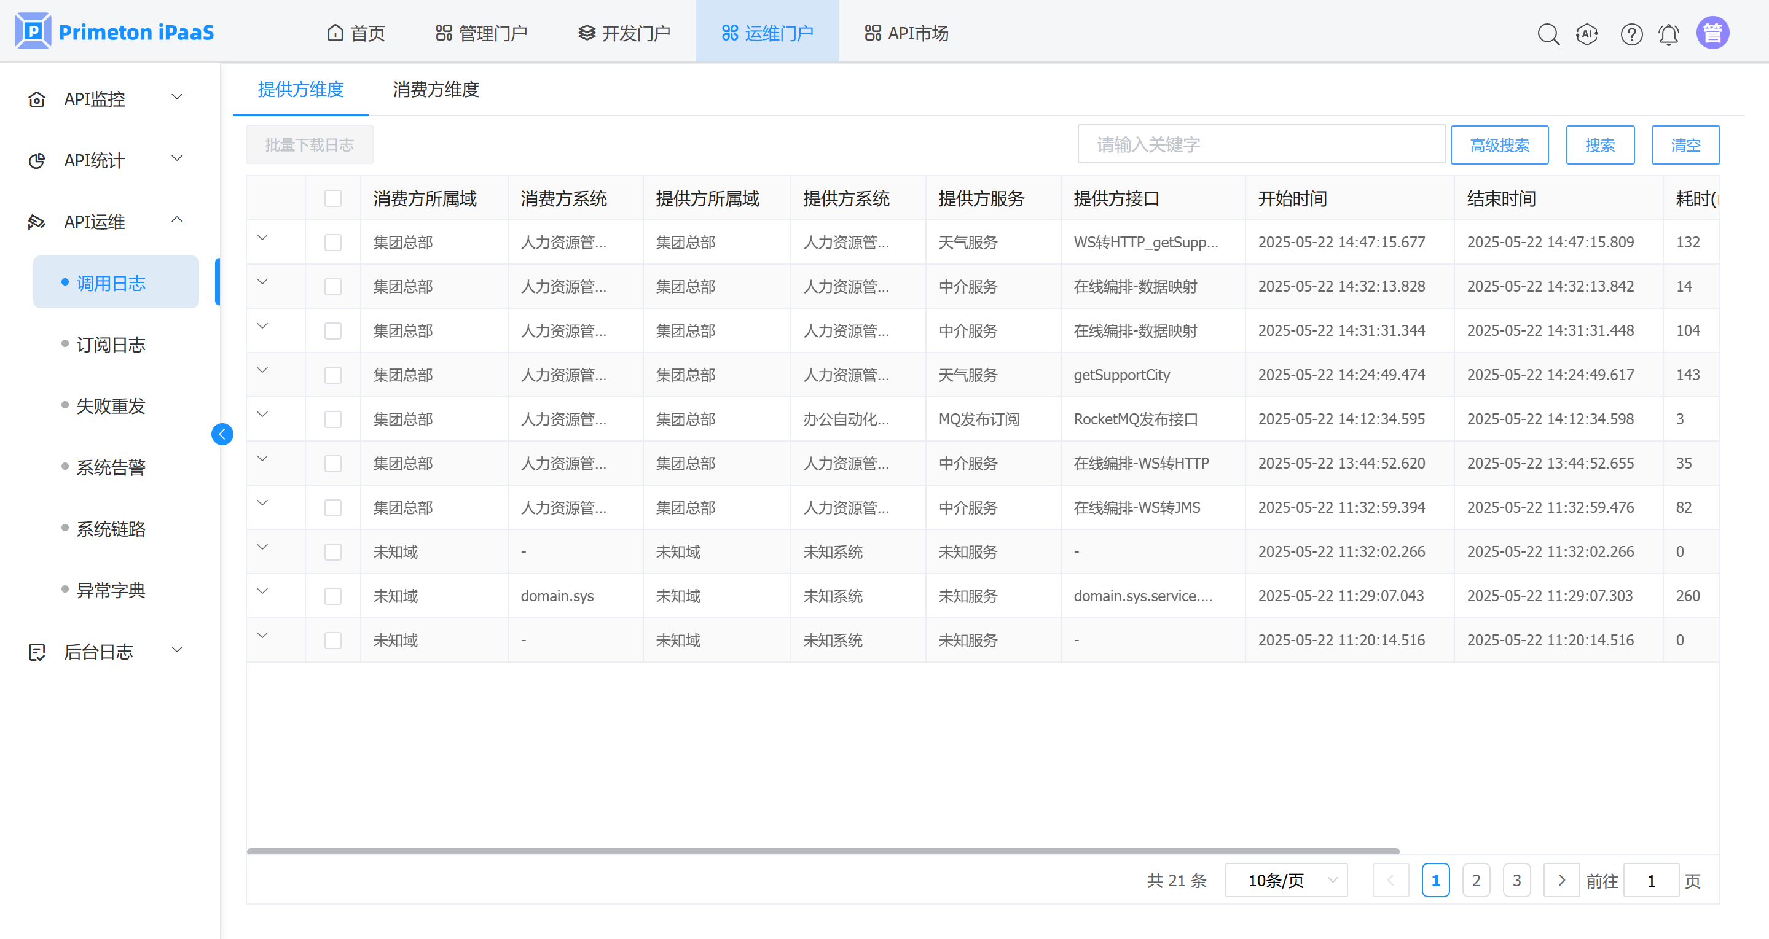Check the RocketMQ发布接口 row checkbox
Viewport: 1769px width, 939px height.
333,419
